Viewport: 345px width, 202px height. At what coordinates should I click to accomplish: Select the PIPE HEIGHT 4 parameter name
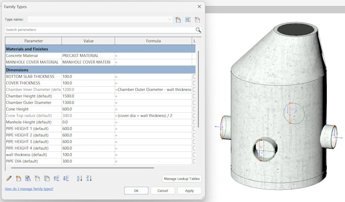tap(27, 148)
